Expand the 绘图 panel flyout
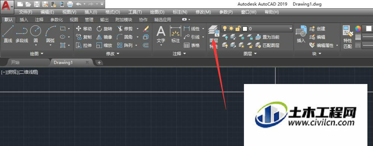This screenshot has height=146, width=373. coord(37,54)
